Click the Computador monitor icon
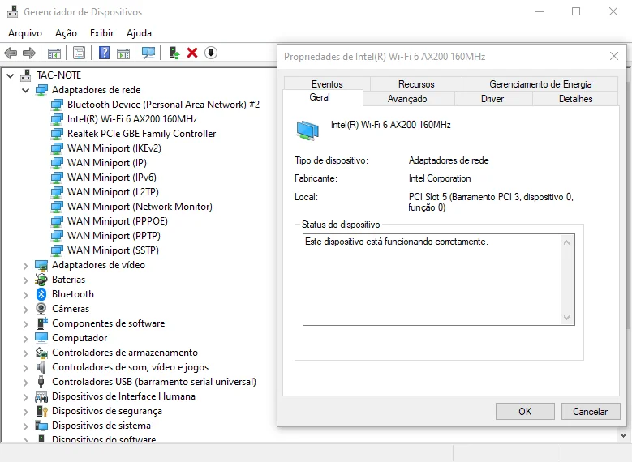Viewport: 632px width, 462px height. click(41, 338)
